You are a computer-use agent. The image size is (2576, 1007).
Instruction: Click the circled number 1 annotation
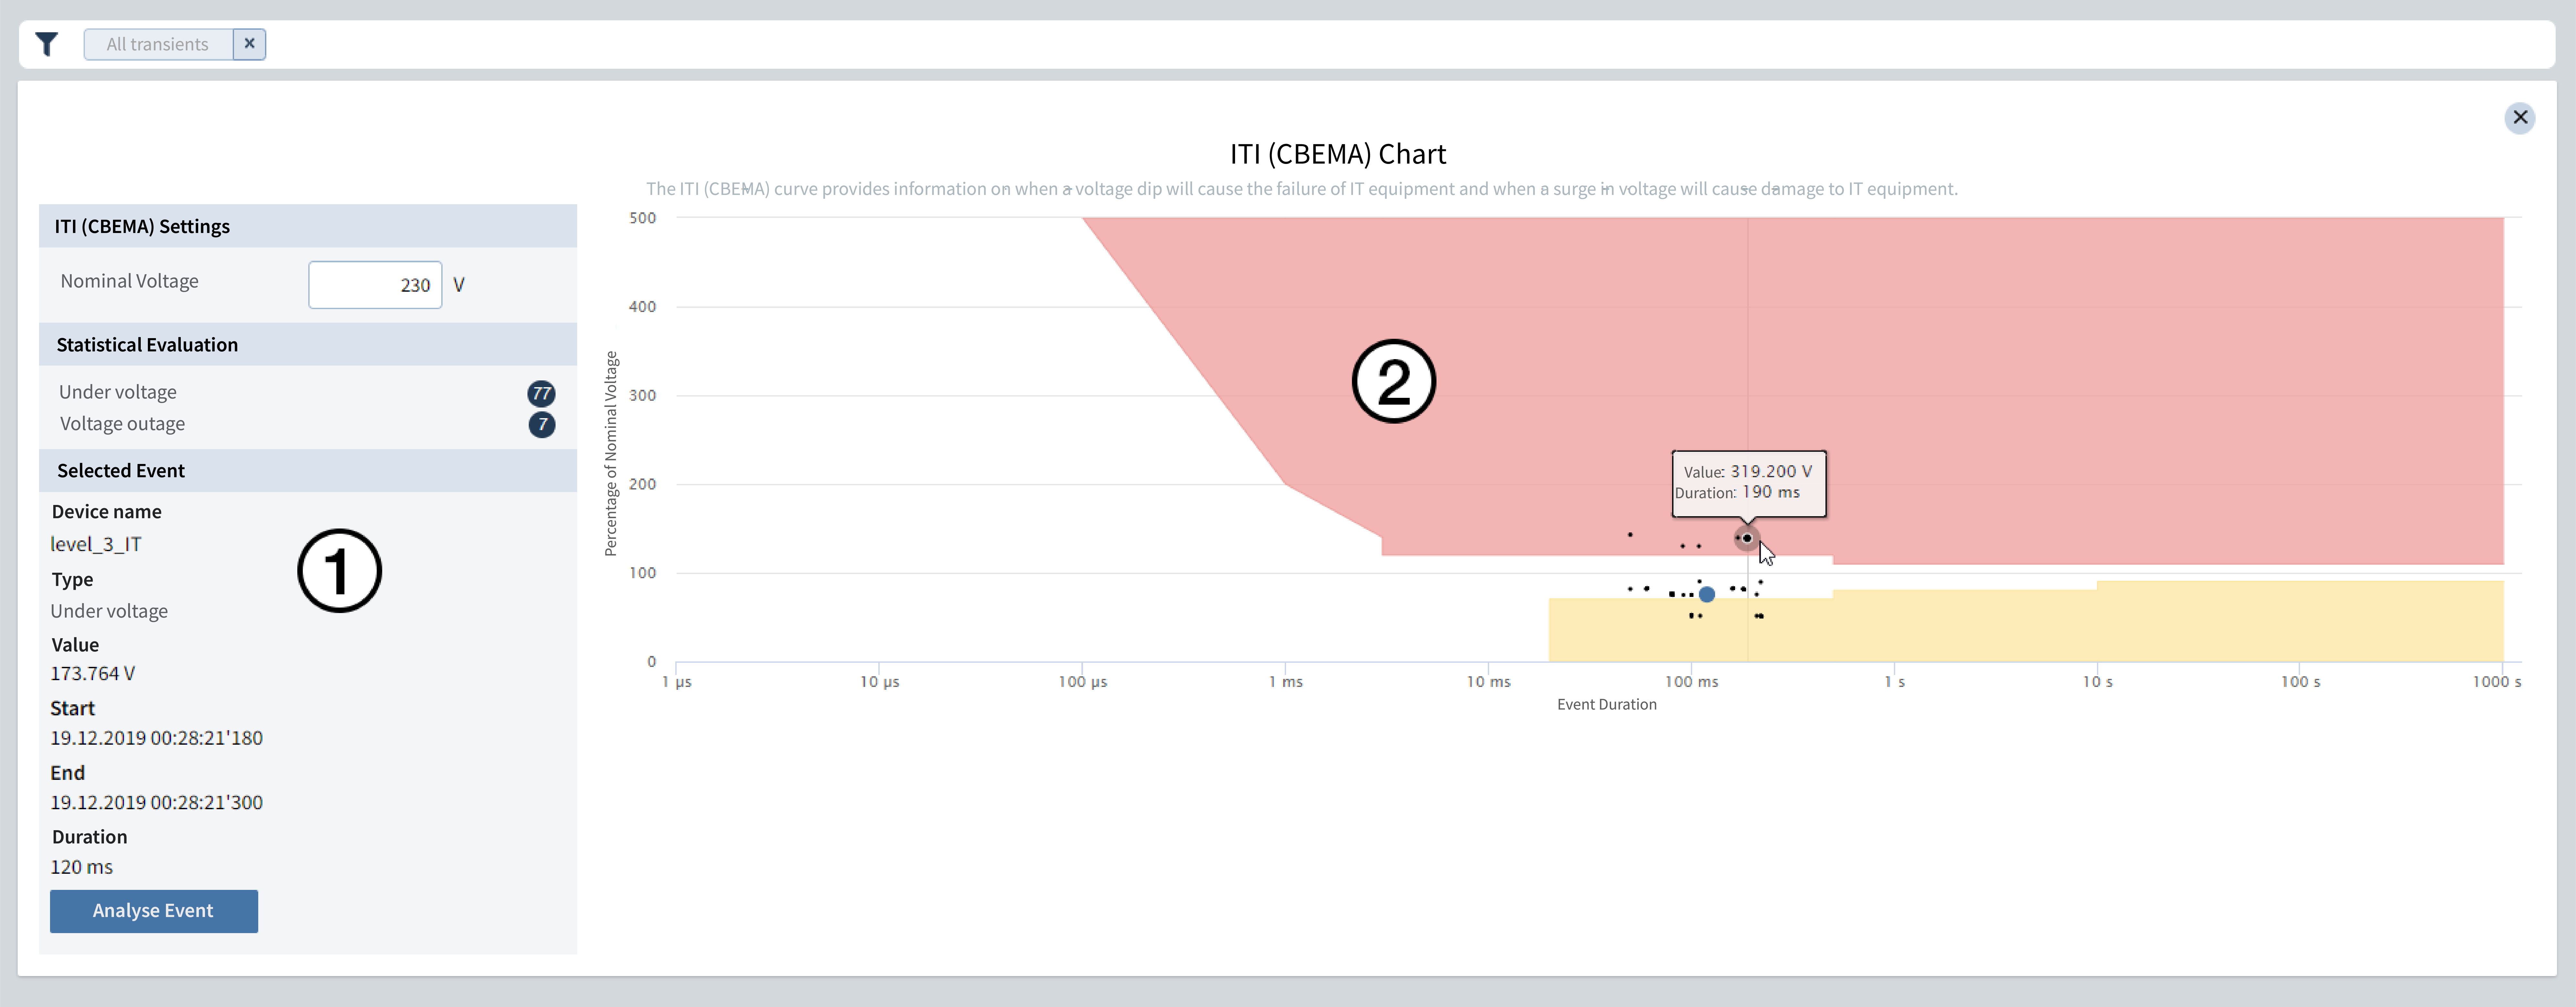point(339,571)
